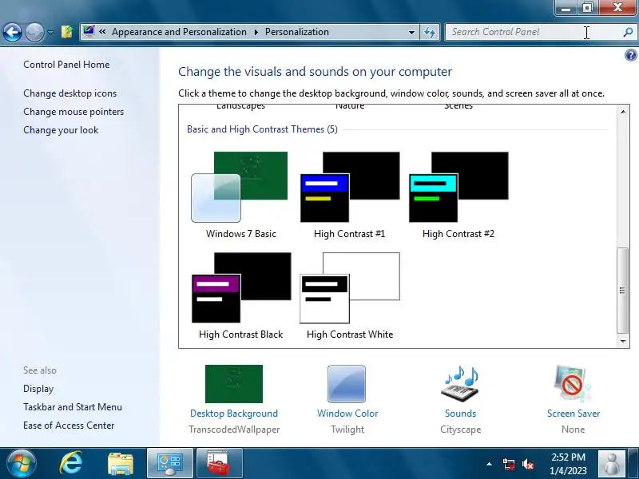This screenshot has width=639, height=479.
Task: Select the Windows 7 Basic theme
Action: pos(240,195)
